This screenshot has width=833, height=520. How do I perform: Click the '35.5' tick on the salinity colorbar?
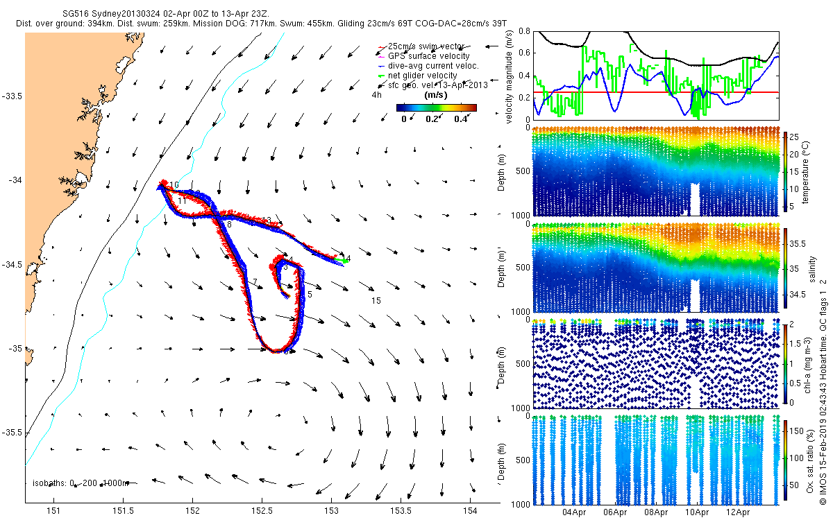click(798, 244)
